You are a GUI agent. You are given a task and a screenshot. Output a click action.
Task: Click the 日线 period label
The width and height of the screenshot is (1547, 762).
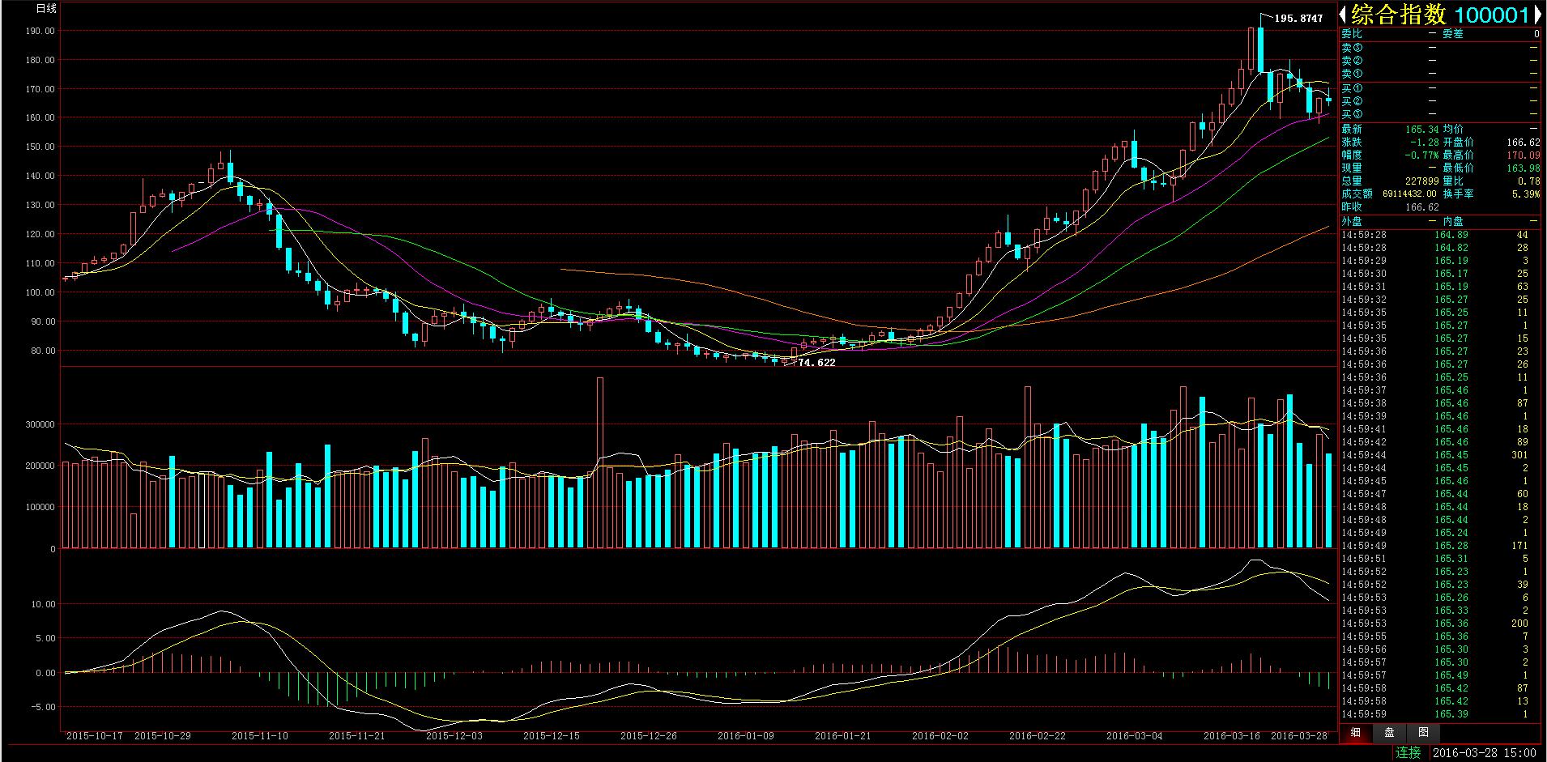(47, 9)
